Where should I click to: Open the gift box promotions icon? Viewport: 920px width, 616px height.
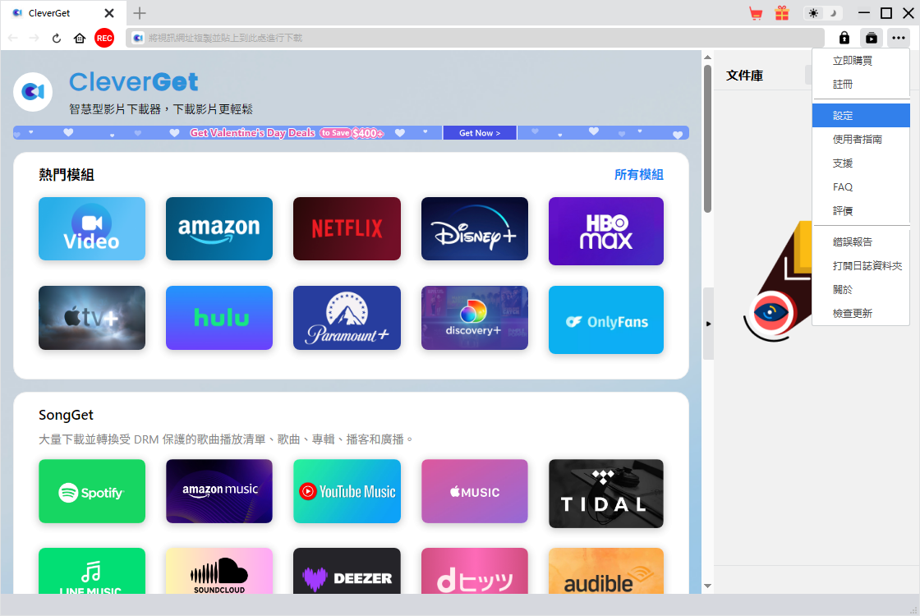point(782,13)
